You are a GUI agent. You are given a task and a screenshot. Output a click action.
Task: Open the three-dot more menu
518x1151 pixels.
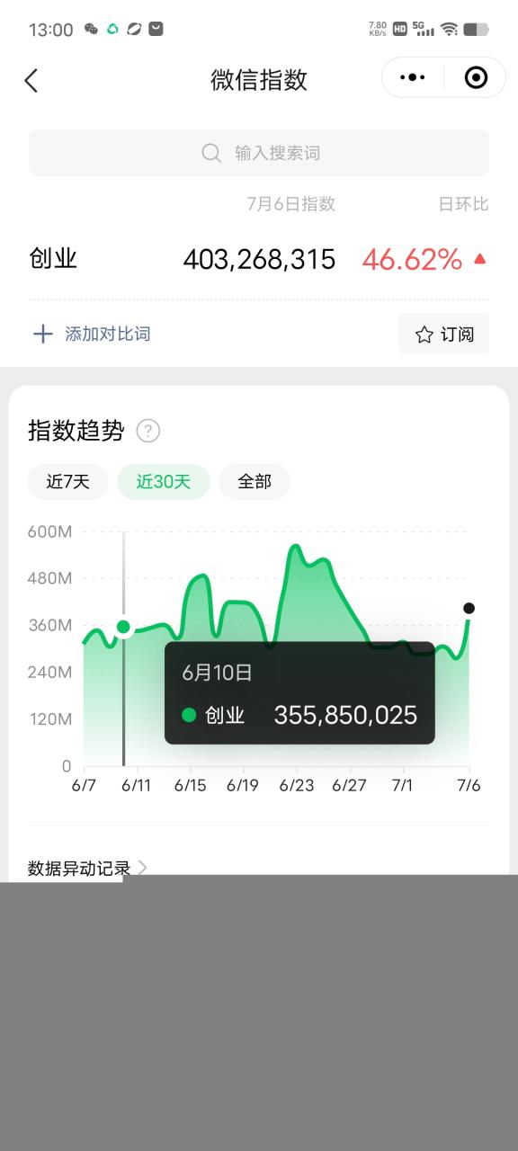(413, 78)
